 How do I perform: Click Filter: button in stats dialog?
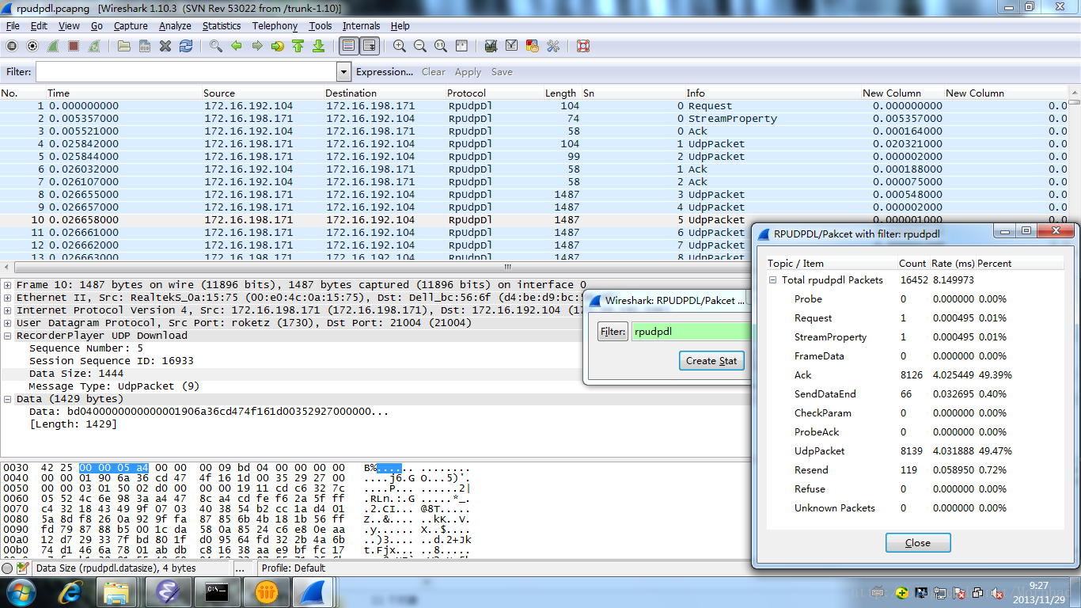tap(613, 332)
